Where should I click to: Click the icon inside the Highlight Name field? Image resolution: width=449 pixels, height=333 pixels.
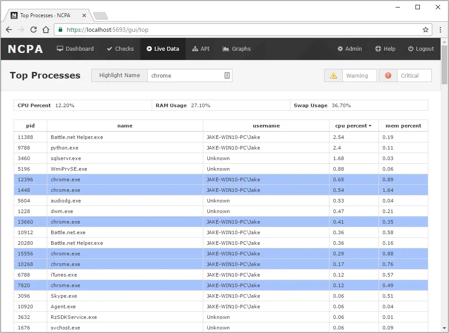click(x=227, y=75)
